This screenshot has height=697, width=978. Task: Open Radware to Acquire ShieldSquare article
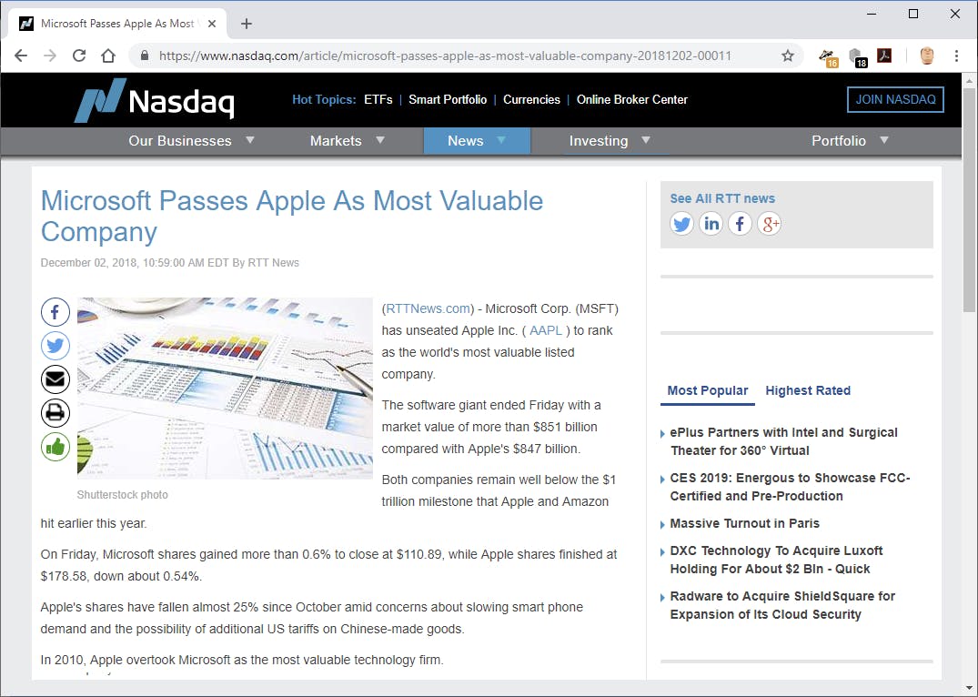point(782,605)
